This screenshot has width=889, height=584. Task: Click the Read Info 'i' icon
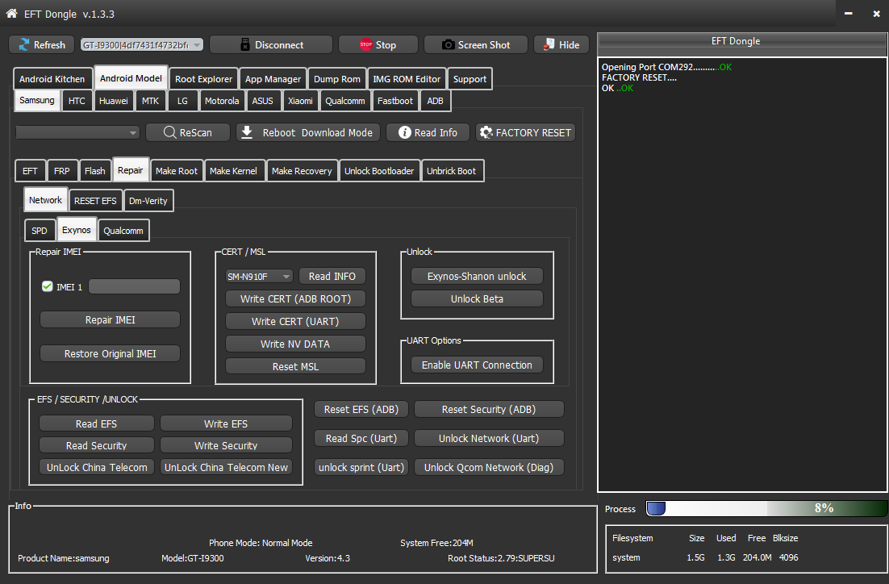pyautogui.click(x=404, y=132)
